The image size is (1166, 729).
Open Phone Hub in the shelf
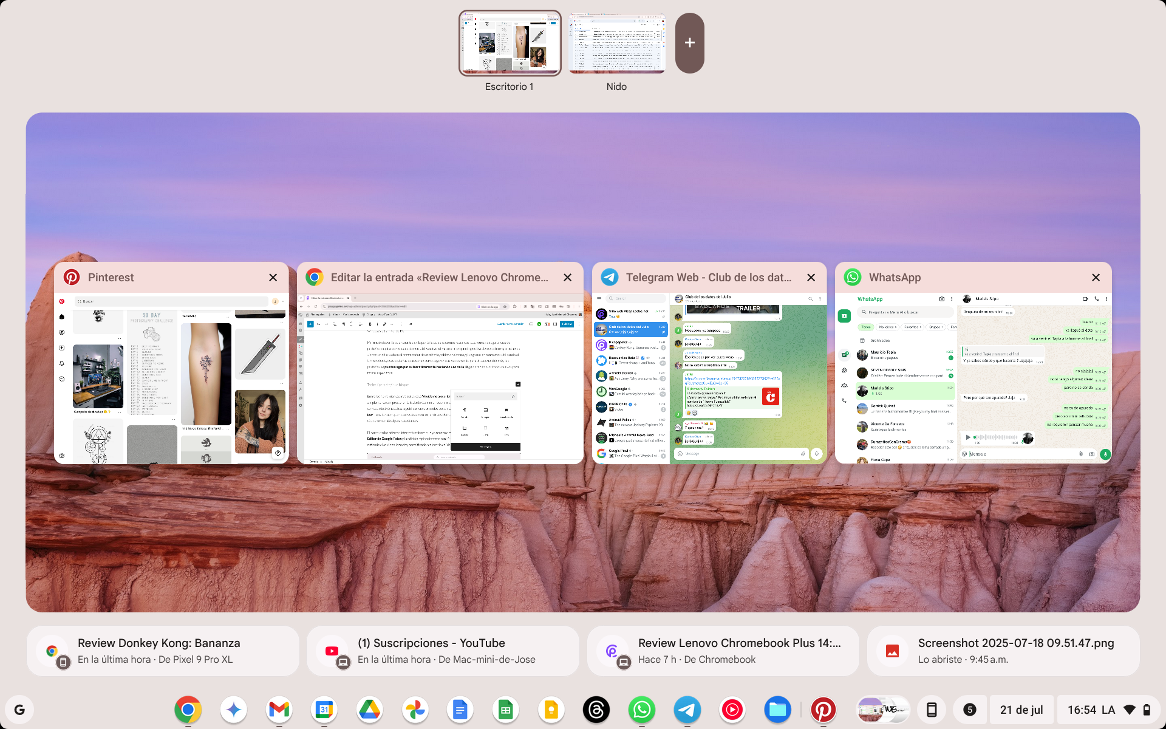tap(932, 710)
